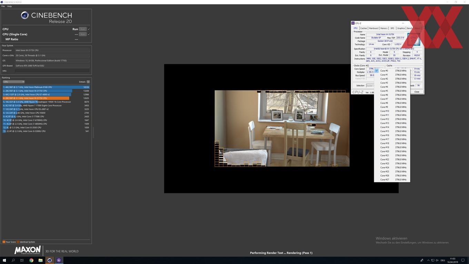
Task: Open the Windows Start menu
Action: pos(5,260)
